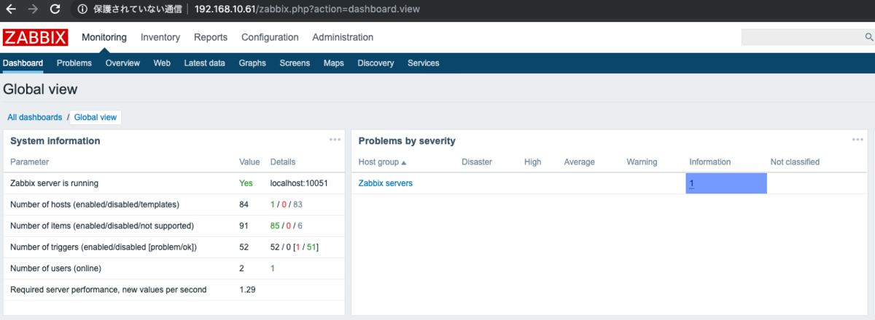Open the Inventory menu
875x320 pixels.
[160, 37]
